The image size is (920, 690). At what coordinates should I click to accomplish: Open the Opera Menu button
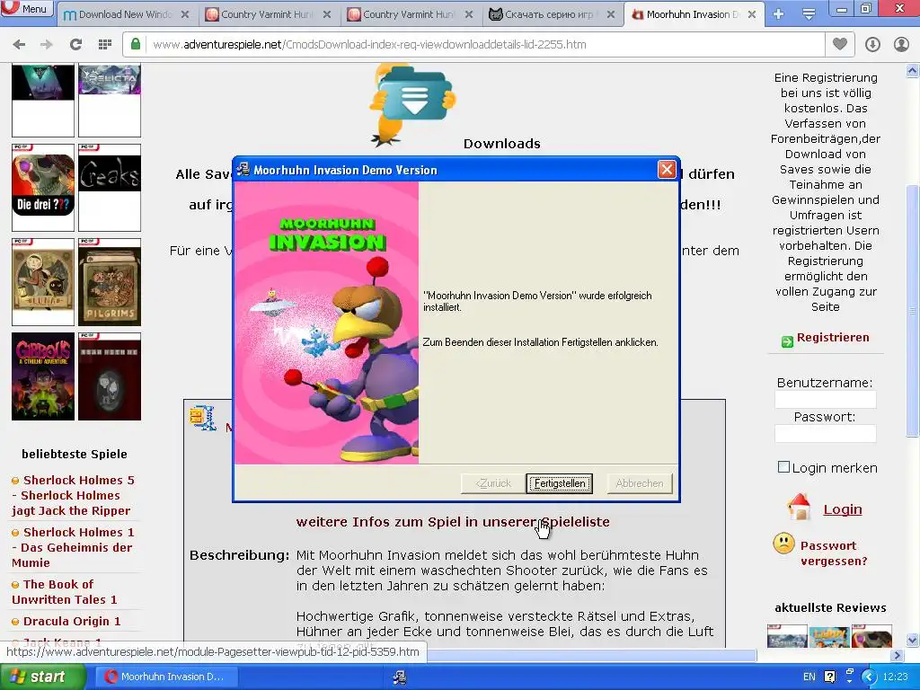click(x=27, y=8)
